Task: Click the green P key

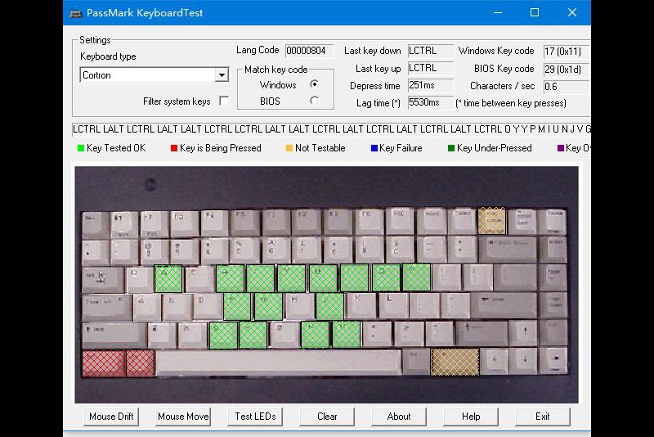Action: (417, 277)
